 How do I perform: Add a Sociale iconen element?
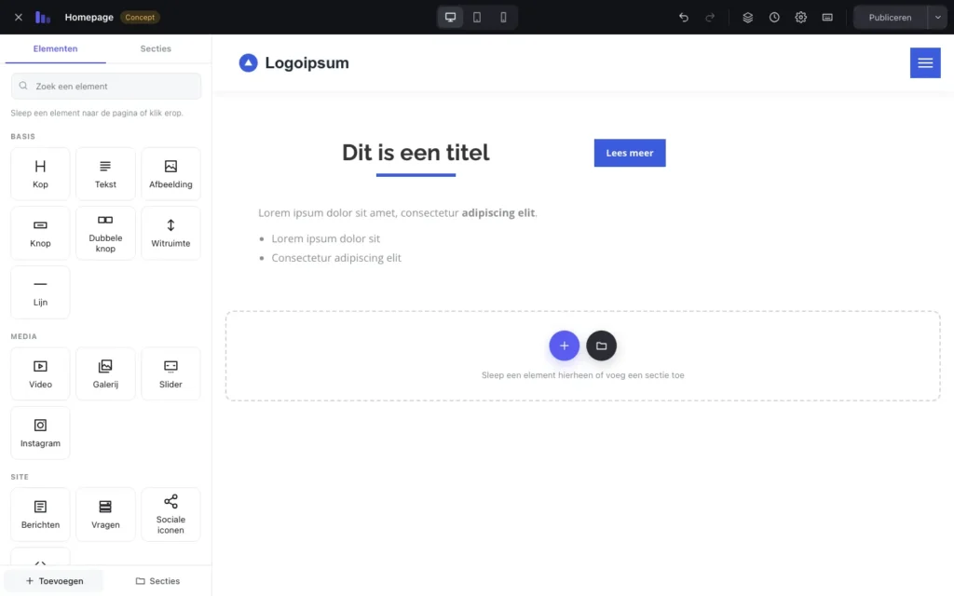(x=170, y=514)
